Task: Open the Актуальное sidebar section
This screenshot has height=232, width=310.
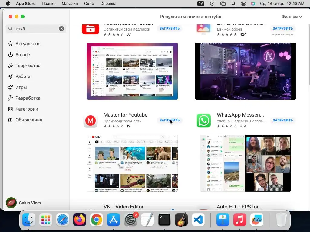Action: click(x=24, y=44)
